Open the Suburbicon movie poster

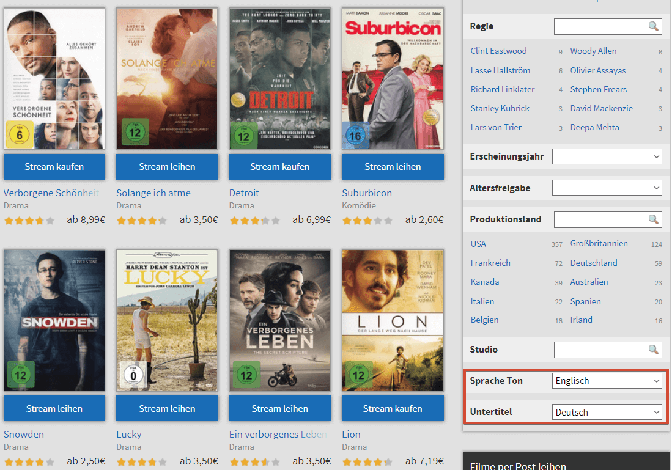pos(393,79)
